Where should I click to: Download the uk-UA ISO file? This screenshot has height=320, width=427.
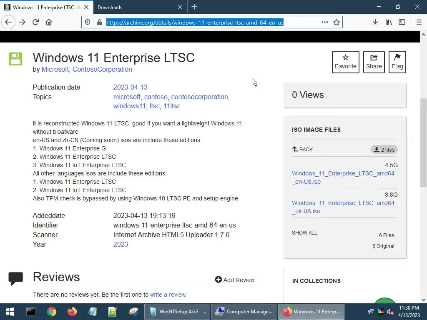pyautogui.click(x=343, y=207)
